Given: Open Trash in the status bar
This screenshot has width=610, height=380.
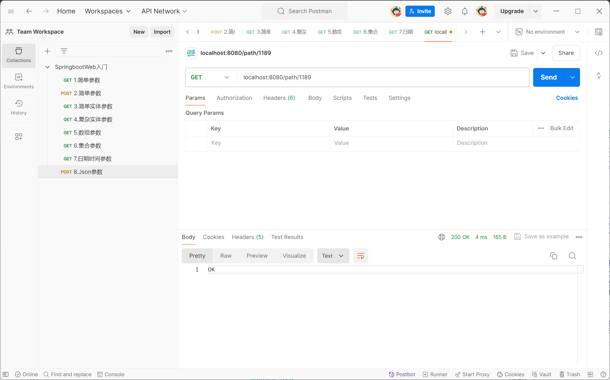Looking at the screenshot, I should [570, 374].
